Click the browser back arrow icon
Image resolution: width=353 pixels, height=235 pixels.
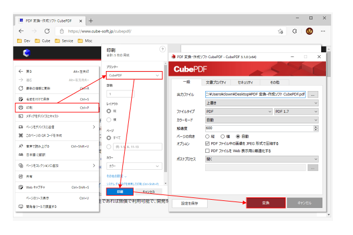(21, 31)
